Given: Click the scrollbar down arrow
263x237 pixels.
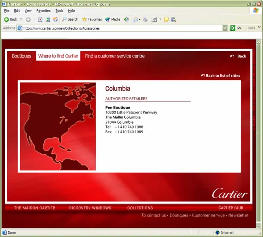Looking at the screenshot, I should [x=258, y=225].
